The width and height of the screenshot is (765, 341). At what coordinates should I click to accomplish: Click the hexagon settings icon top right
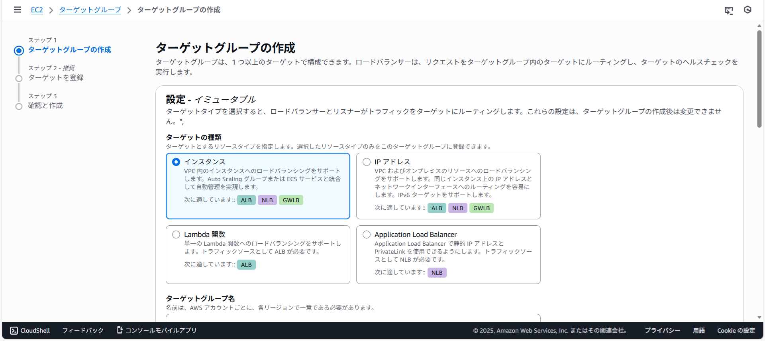747,10
